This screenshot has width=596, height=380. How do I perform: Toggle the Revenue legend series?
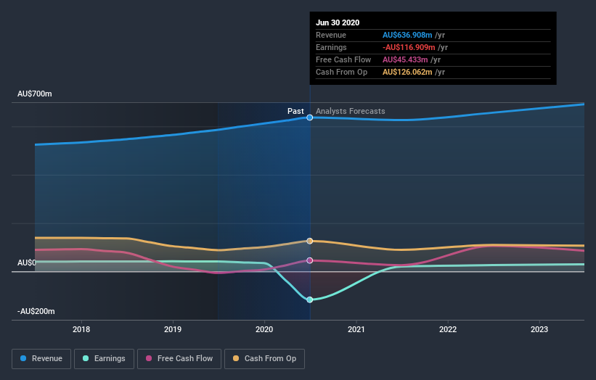point(41,359)
